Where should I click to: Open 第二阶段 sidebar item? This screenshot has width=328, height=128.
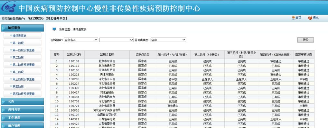click(23, 58)
